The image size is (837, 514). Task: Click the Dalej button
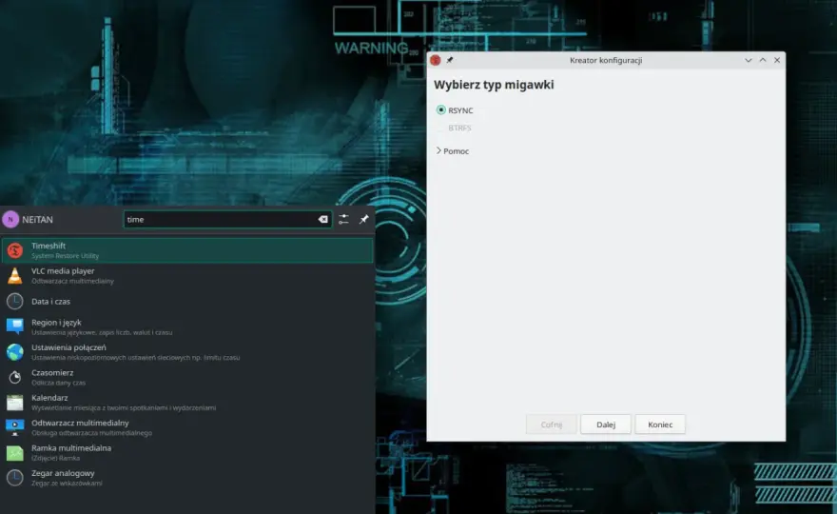pyautogui.click(x=606, y=425)
